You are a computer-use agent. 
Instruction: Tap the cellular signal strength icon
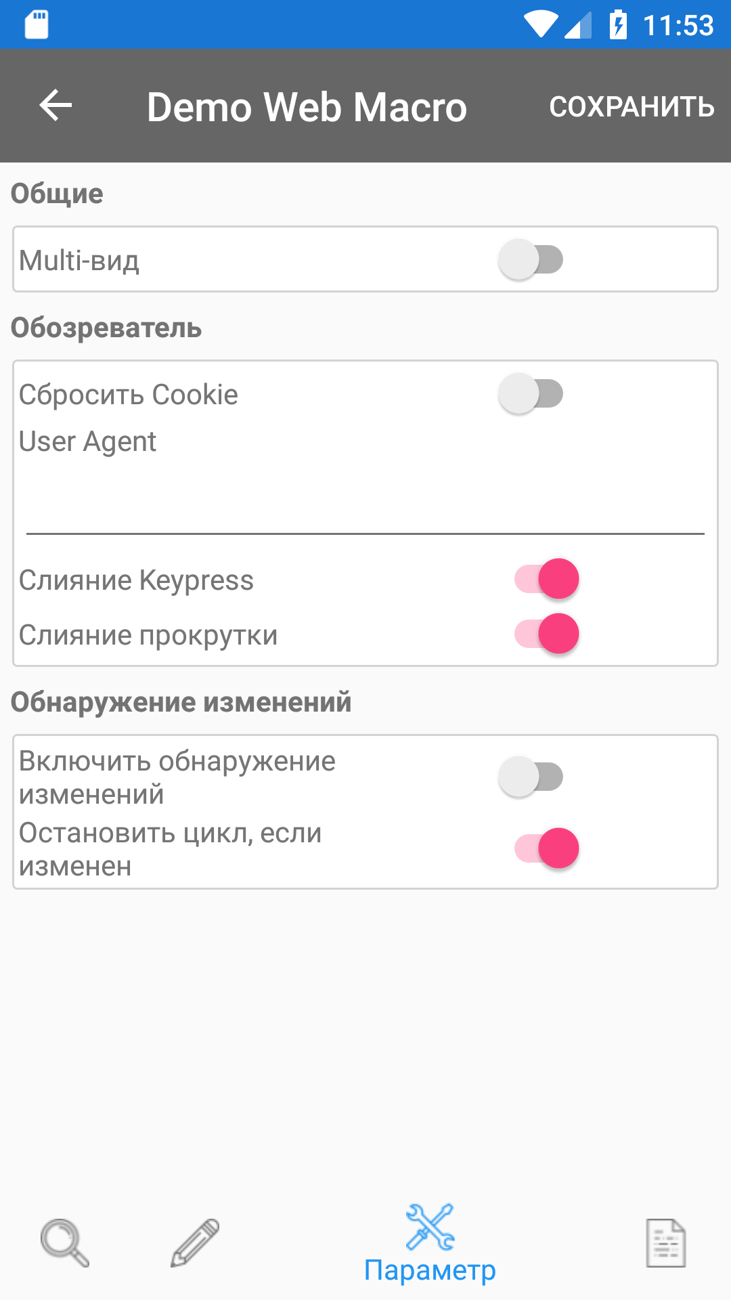[x=578, y=25]
